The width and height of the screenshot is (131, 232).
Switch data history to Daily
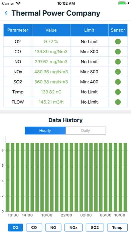[86, 131]
